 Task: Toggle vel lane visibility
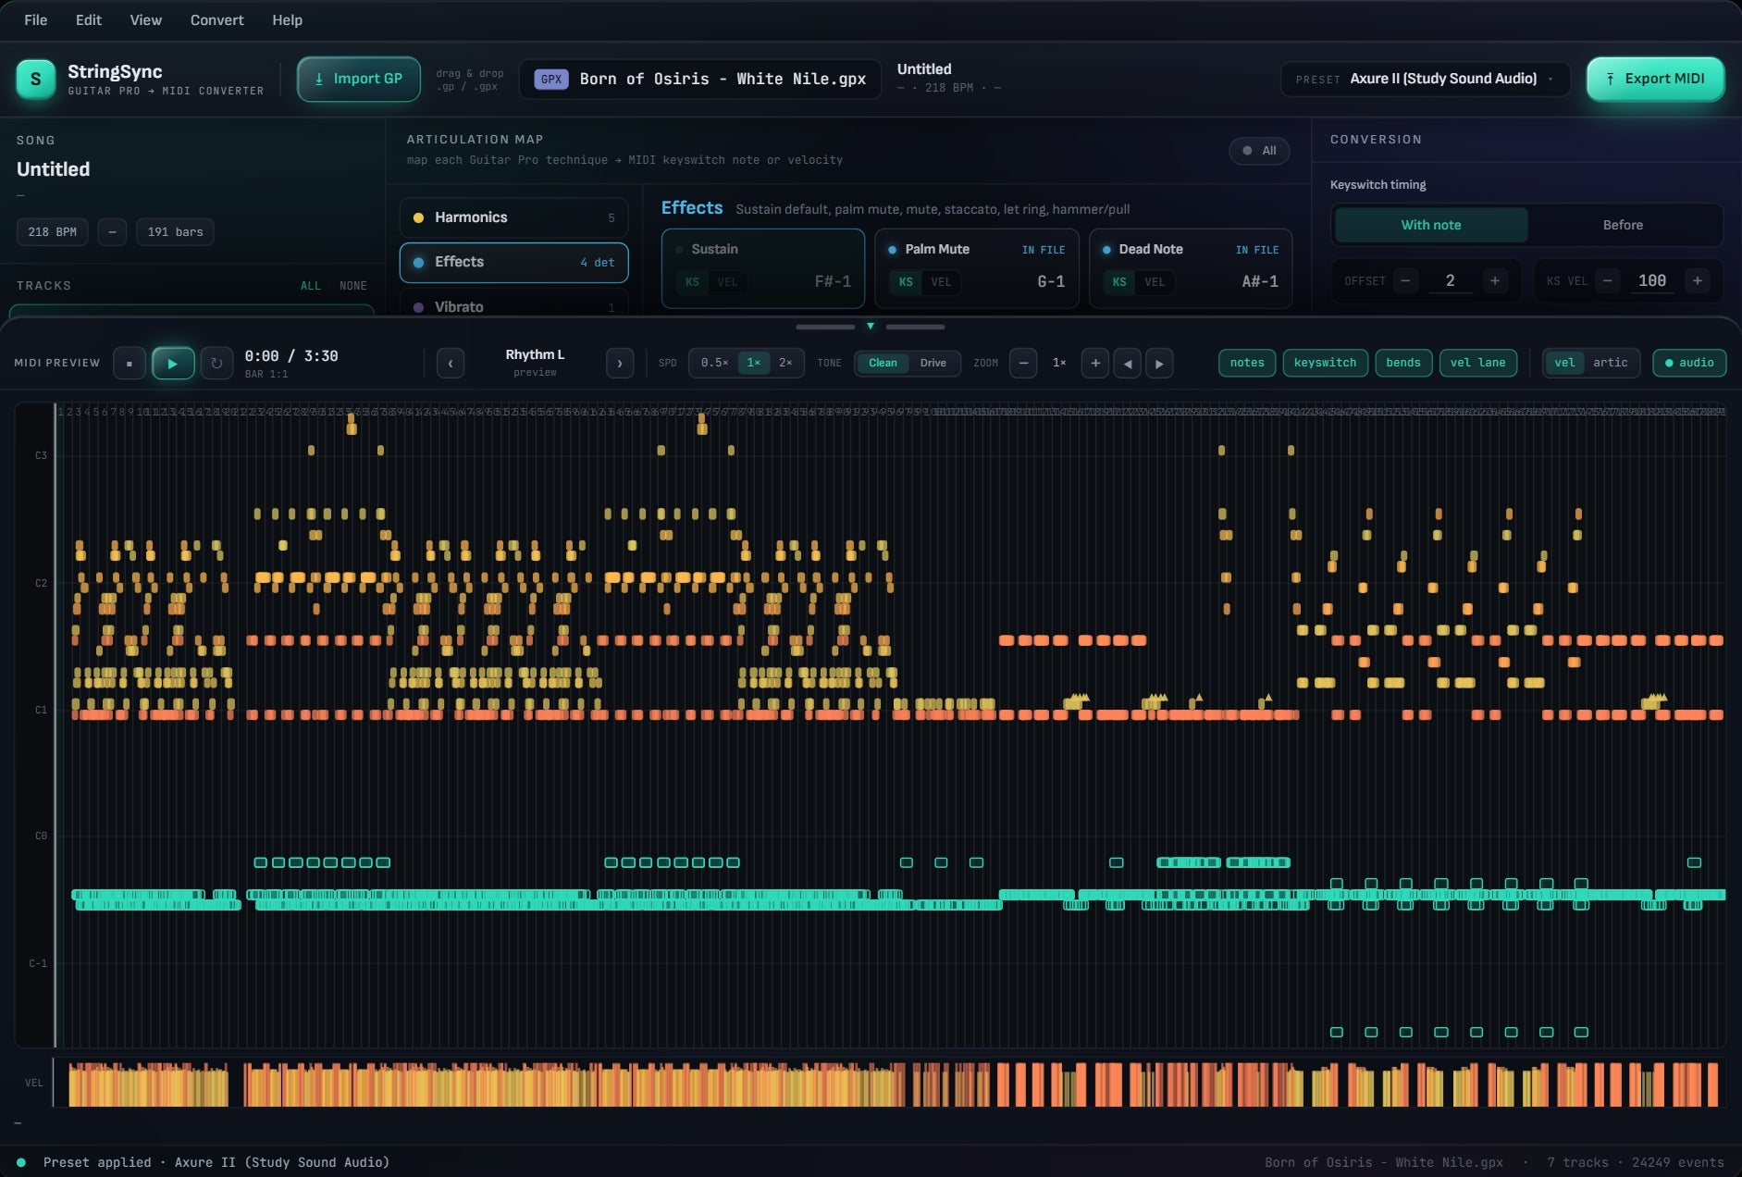click(x=1477, y=363)
